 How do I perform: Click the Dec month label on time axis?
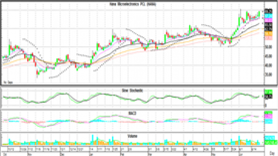[x=62, y=155]
